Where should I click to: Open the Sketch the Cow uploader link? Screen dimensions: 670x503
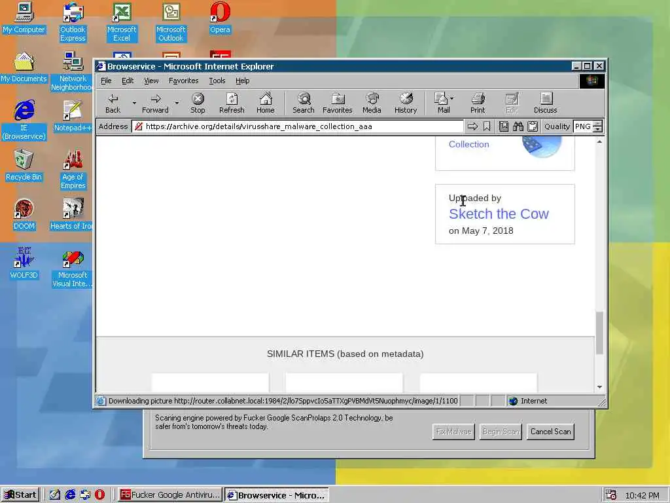499,214
